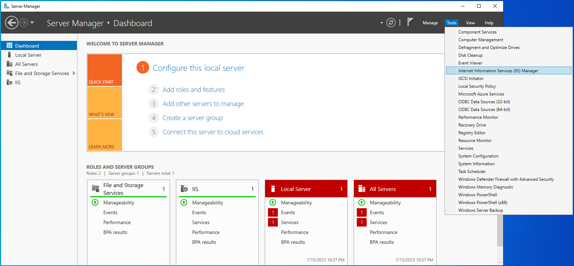Viewport: 574px width, 266px height.
Task: Click green Manageability icon in All Servers tile
Action: click(x=361, y=203)
